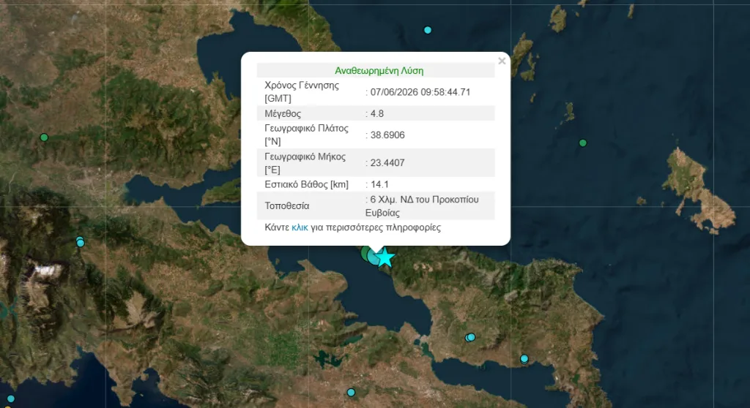
Task: Select the cyan marker at the bottom center of the map
Action: click(x=351, y=392)
